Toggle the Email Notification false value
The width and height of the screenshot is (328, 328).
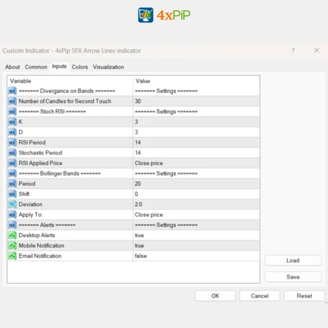[140, 256]
